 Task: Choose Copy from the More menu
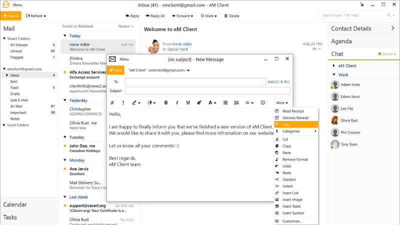tap(296, 146)
